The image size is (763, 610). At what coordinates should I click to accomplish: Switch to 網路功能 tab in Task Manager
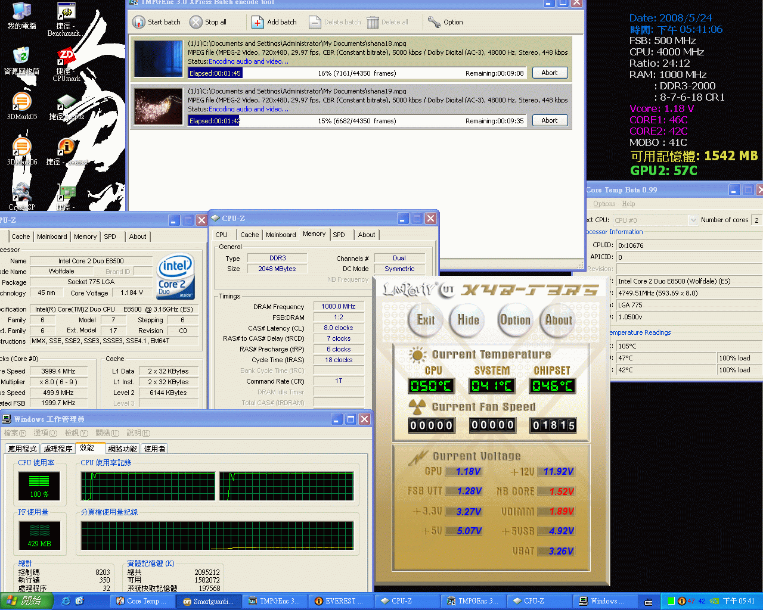pyautogui.click(x=122, y=449)
